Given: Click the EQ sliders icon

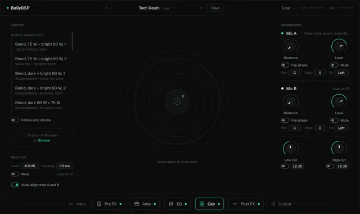Looking at the screenshot, I should tap(171, 204).
